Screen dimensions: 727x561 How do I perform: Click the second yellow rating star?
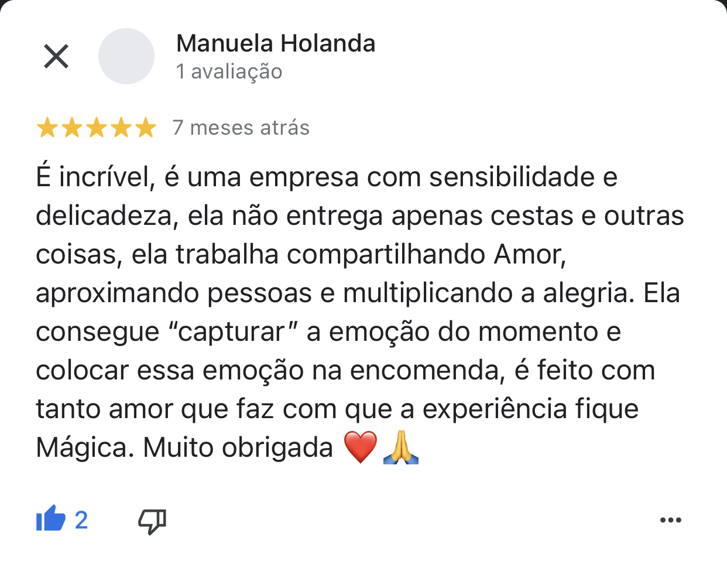pyautogui.click(x=71, y=127)
